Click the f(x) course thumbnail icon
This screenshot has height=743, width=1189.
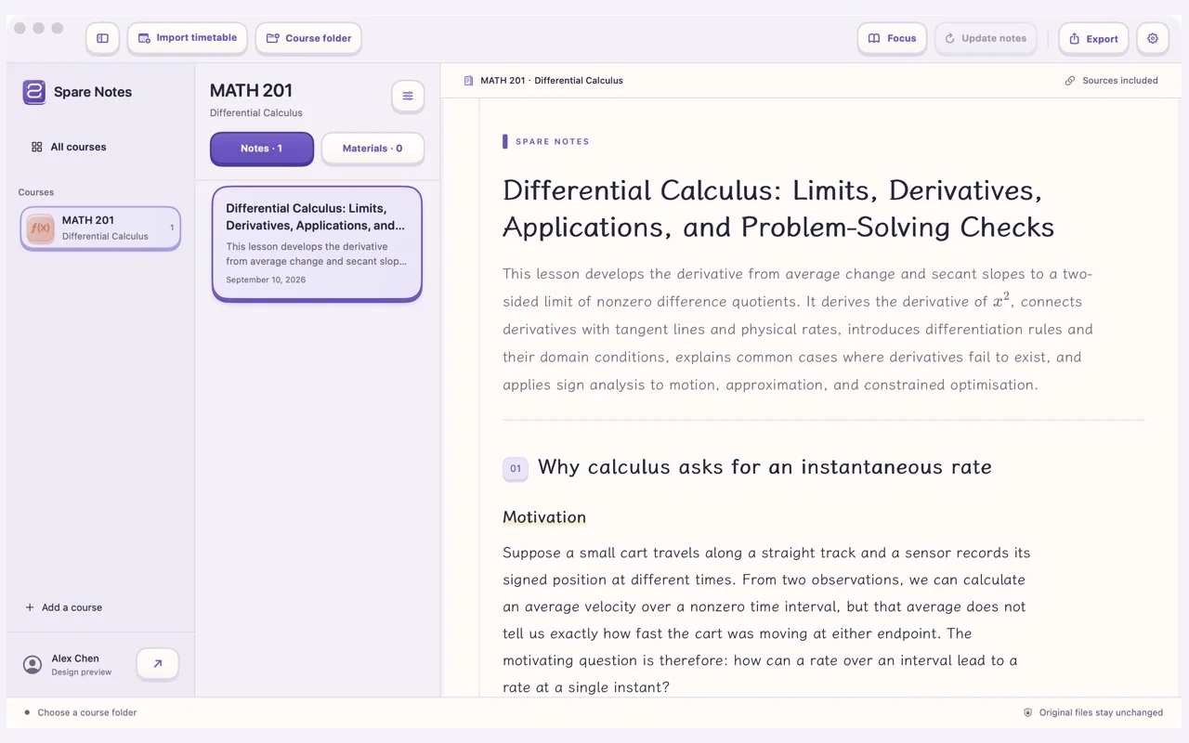41,228
